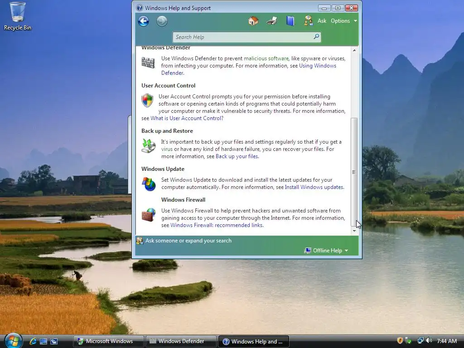464x348 pixels.
Task: Go back with the blue Back arrow
Action: coord(144,21)
